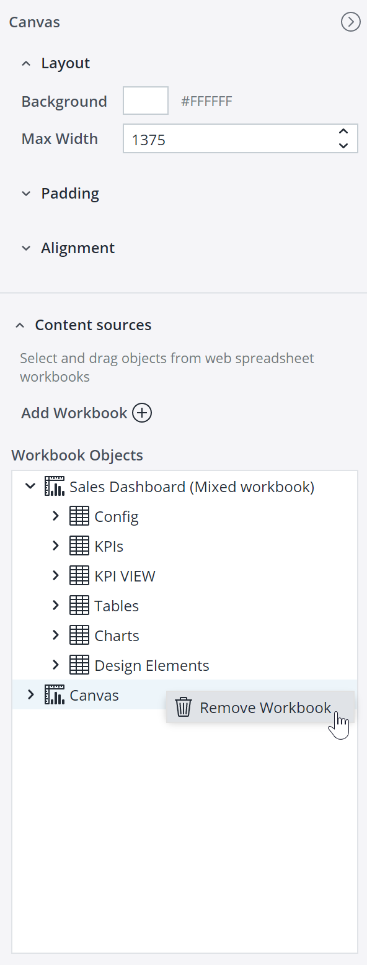This screenshot has width=367, height=965.
Task: Click the KPIs sheet grid icon
Action: (x=79, y=545)
